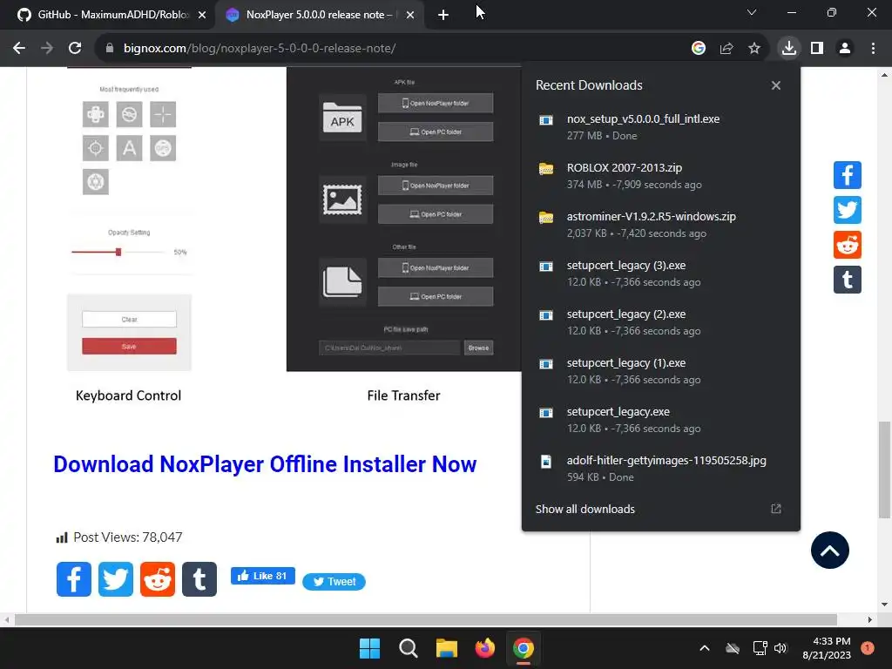Click the scroll-to-top arrow button

tap(829, 551)
